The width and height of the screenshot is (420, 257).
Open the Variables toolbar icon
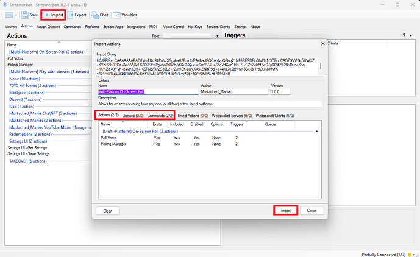tap(126, 14)
